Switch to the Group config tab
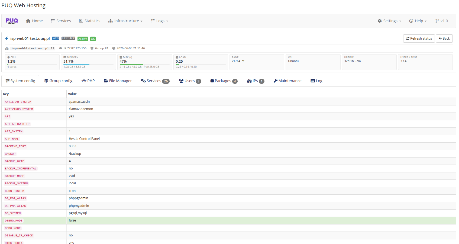The height and width of the screenshot is (244, 459). coord(58,81)
